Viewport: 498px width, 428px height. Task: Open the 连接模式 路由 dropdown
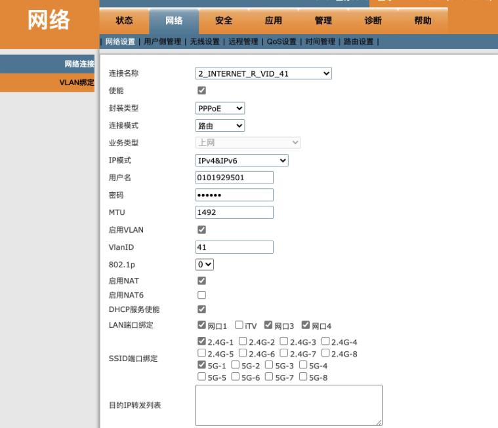point(220,126)
